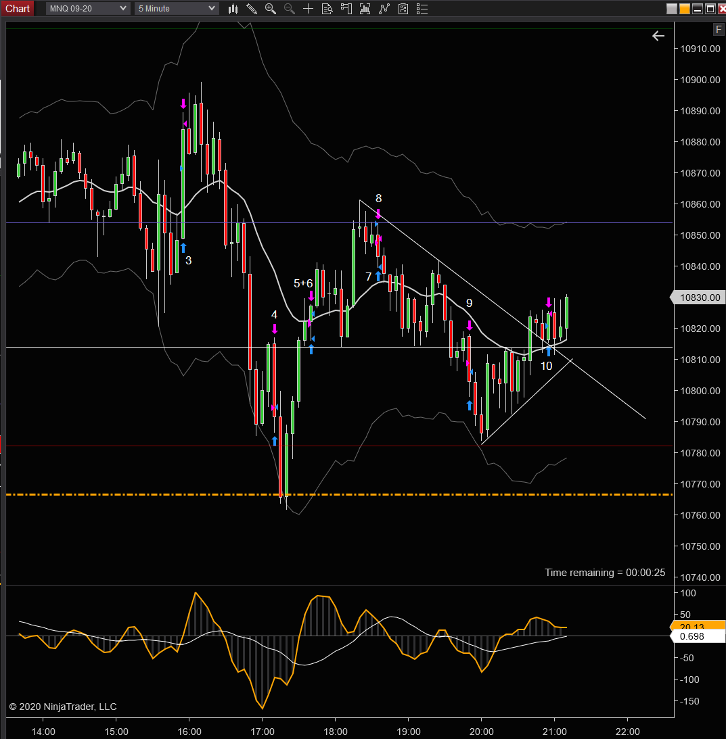Enable the crosshair cursor tool

[x=308, y=9]
